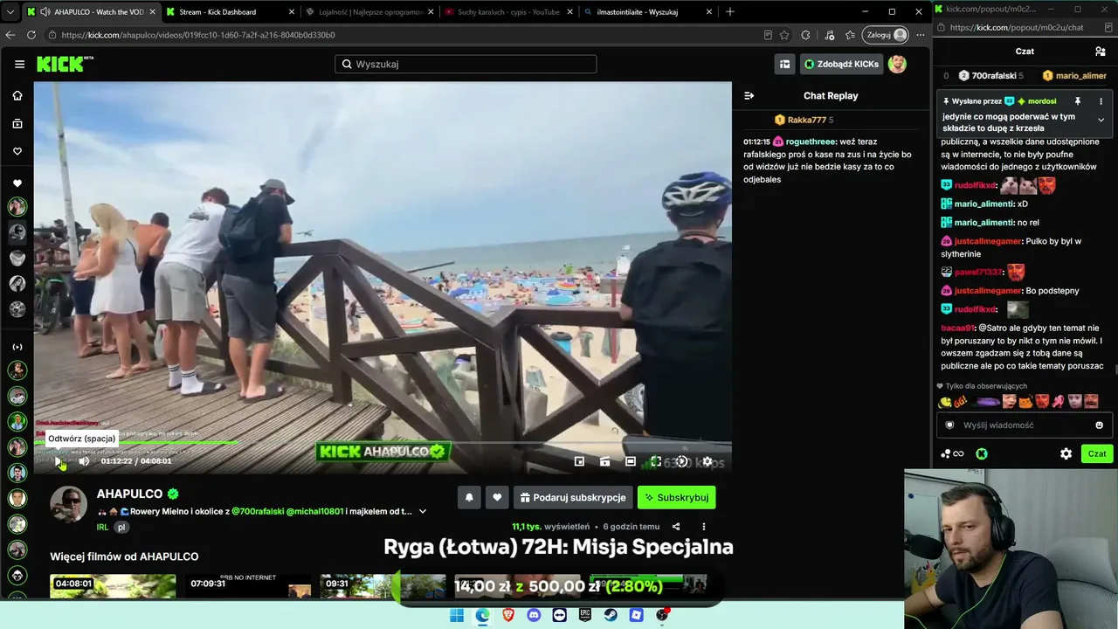Toggle theater mode in the video player
The height and width of the screenshot is (629, 1118).
(631, 461)
